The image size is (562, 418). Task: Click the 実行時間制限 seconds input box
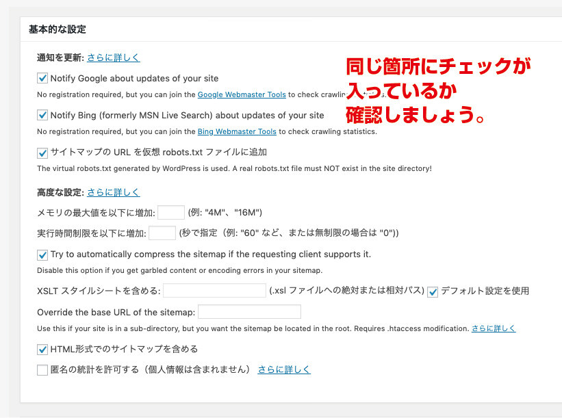(162, 233)
